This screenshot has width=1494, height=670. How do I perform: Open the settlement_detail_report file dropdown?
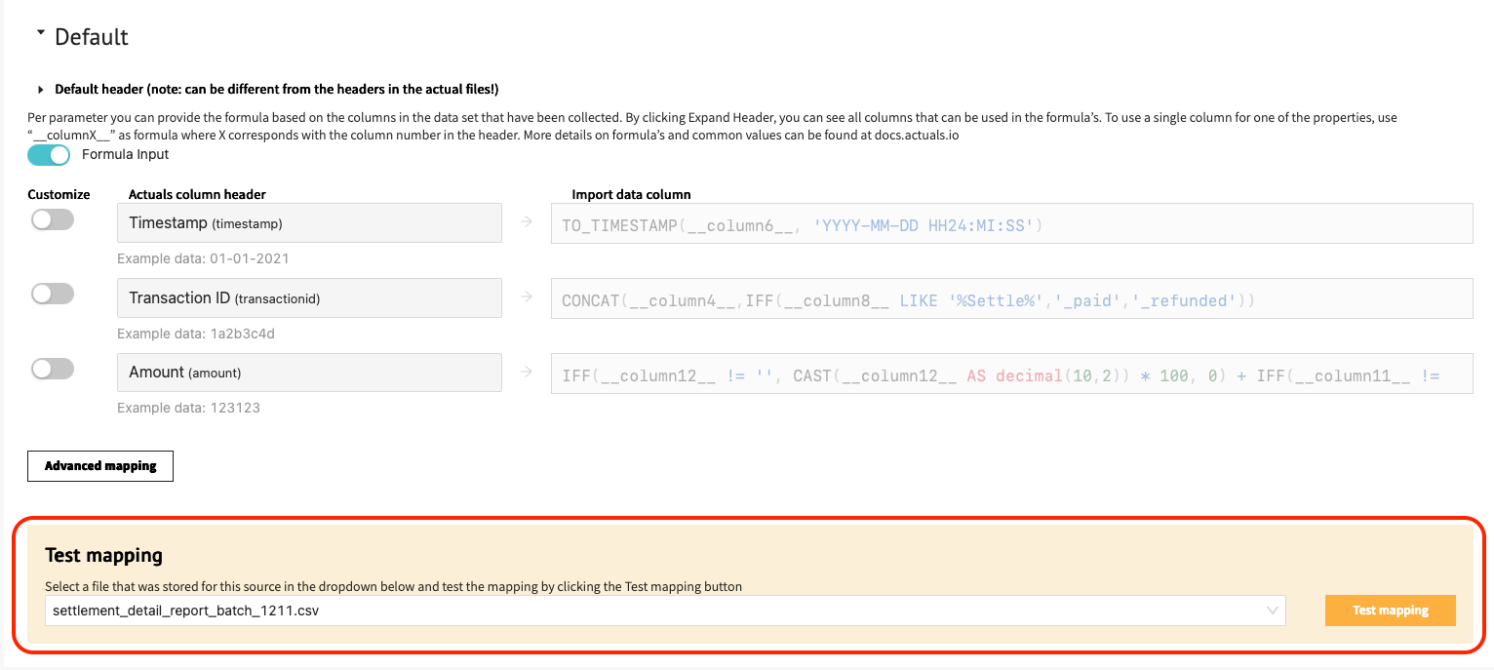click(665, 611)
